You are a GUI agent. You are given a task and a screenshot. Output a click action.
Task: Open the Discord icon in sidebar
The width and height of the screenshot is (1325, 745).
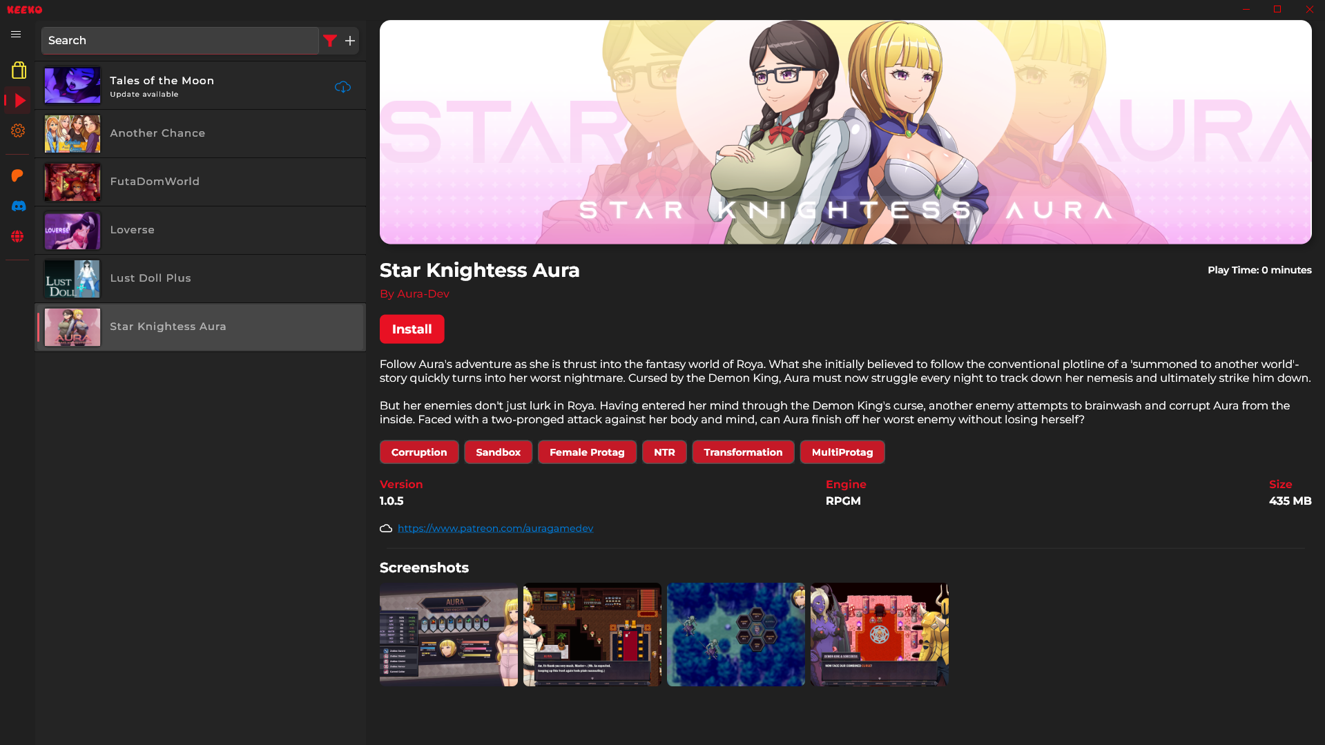[19, 206]
